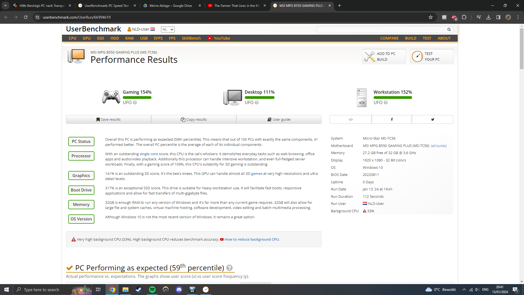Image resolution: width=524 pixels, height=295 pixels.
Task: Open Spotify from the taskbar
Action: (152, 290)
